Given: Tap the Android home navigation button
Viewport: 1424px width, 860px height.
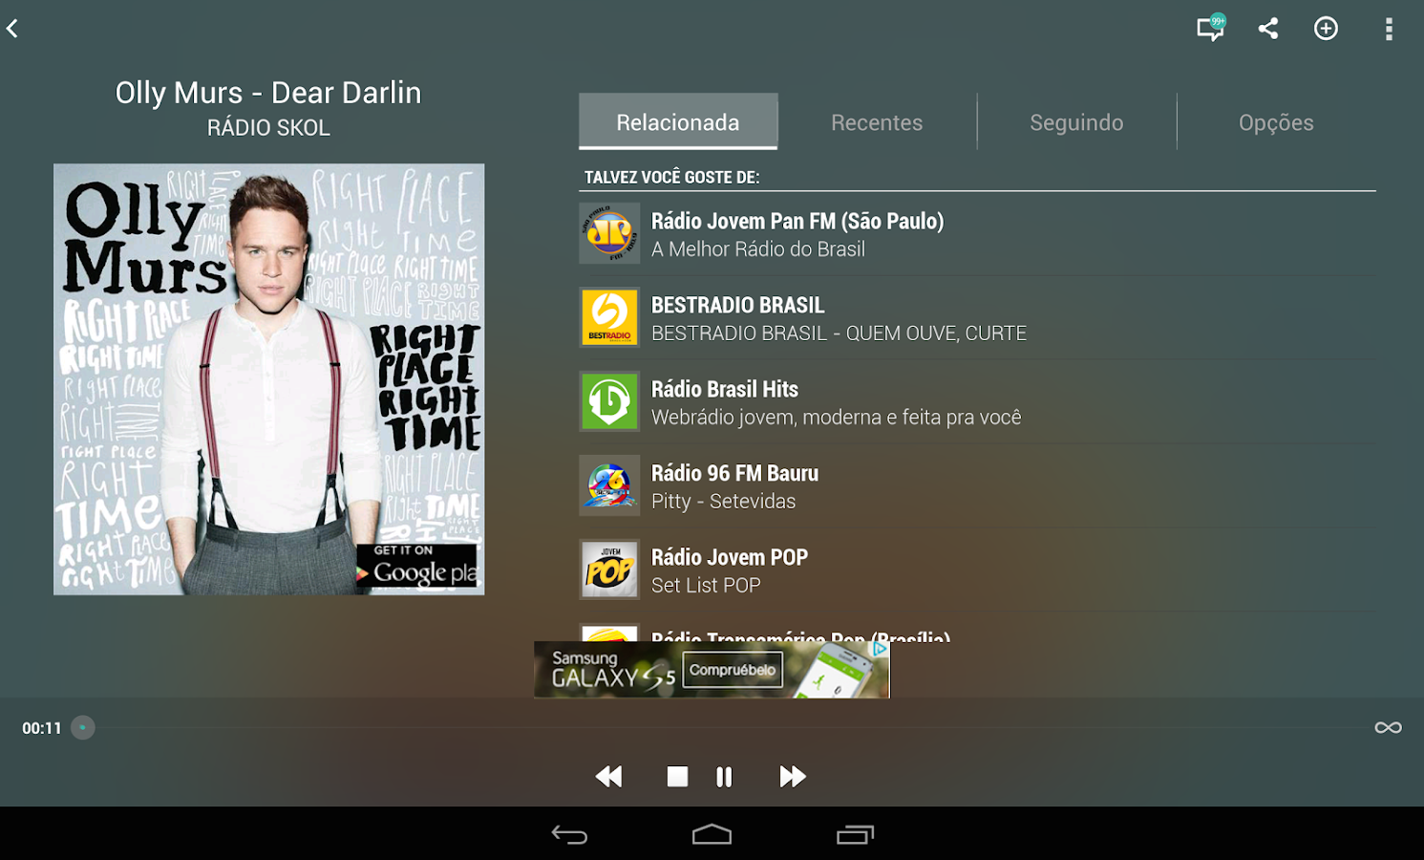Looking at the screenshot, I should (712, 835).
